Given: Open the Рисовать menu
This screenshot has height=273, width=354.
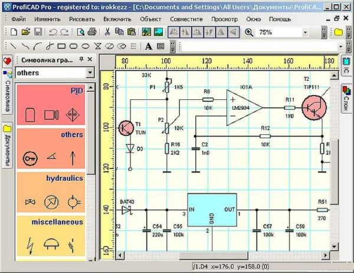Looking at the screenshot, I should pyautogui.click(x=81, y=19).
